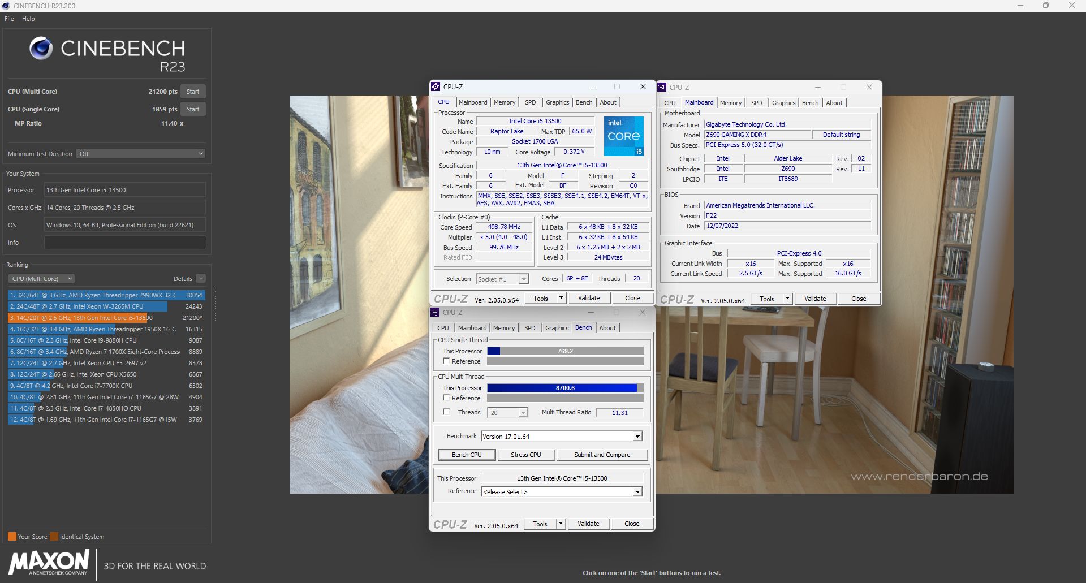Click the Intel Core i5 badge in CPU-Z
This screenshot has height=583, width=1086.
pyautogui.click(x=623, y=136)
